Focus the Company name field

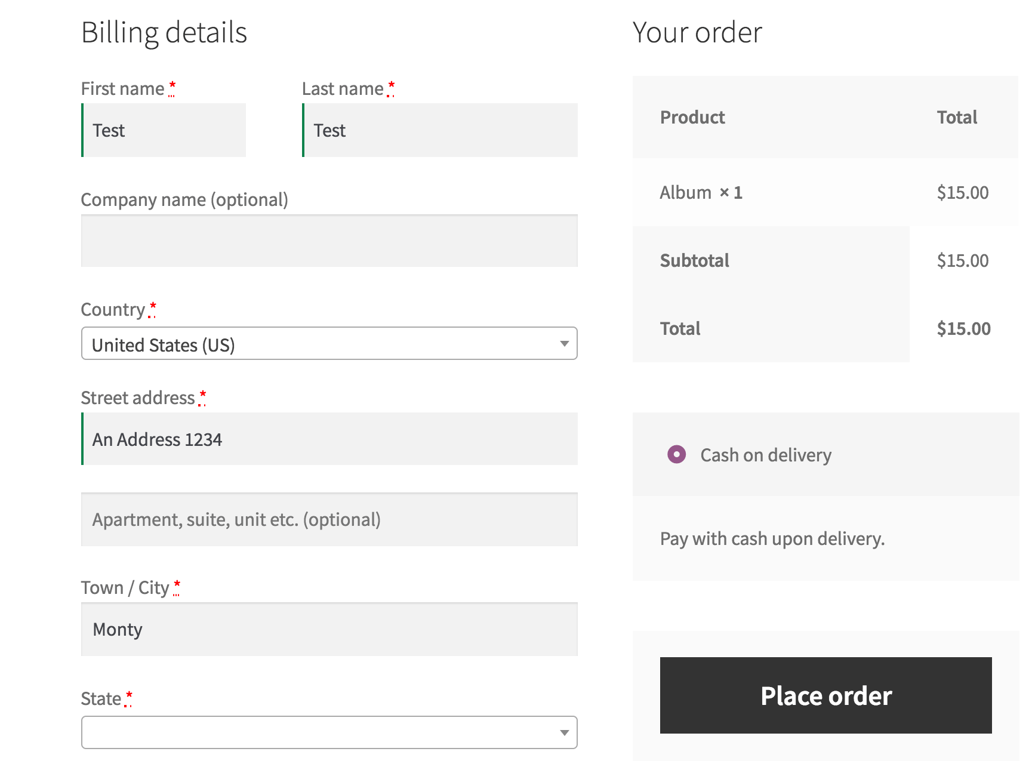pyautogui.click(x=329, y=241)
